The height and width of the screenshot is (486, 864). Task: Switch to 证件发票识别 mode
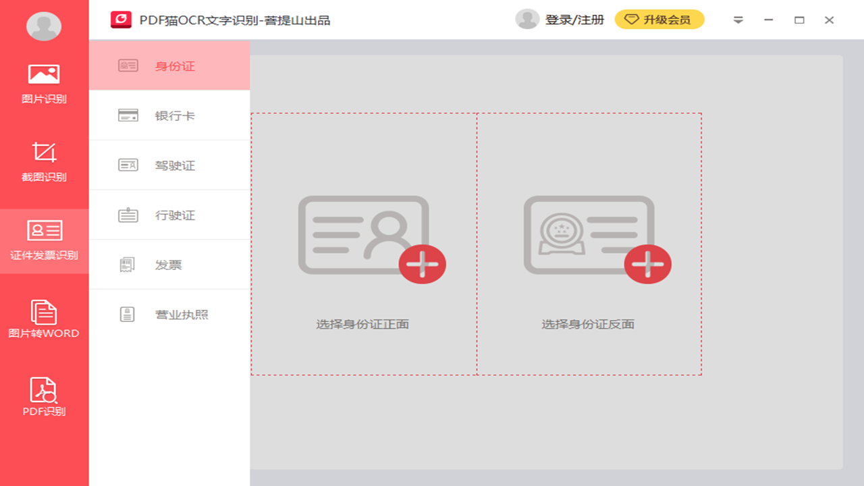[x=44, y=242]
